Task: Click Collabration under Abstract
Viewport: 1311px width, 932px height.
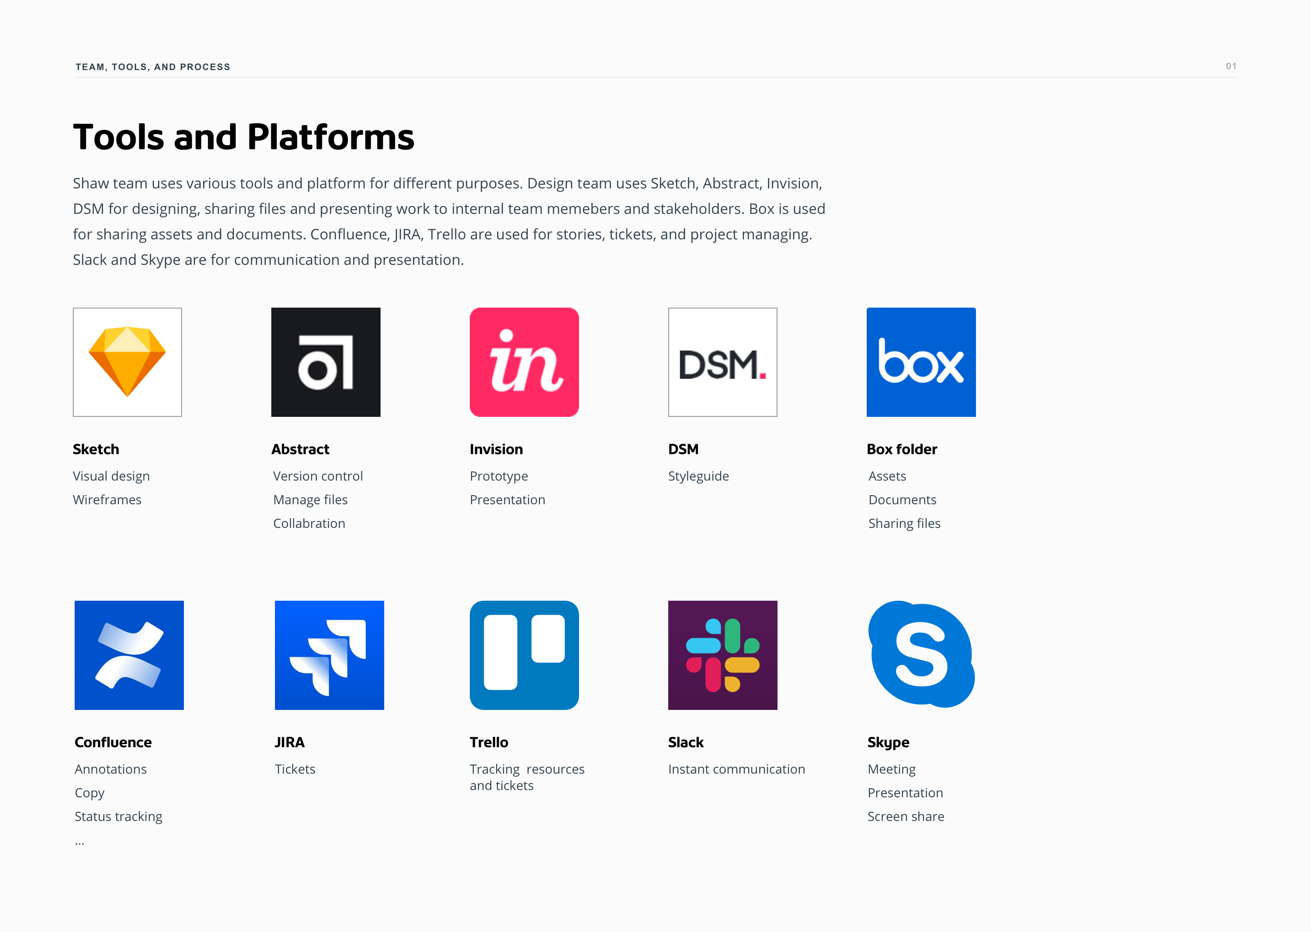Action: click(310, 523)
